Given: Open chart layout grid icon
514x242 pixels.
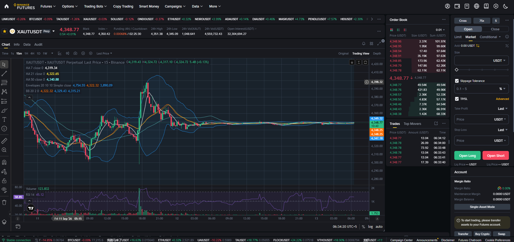Looking at the screenshot, I should 371,44.
